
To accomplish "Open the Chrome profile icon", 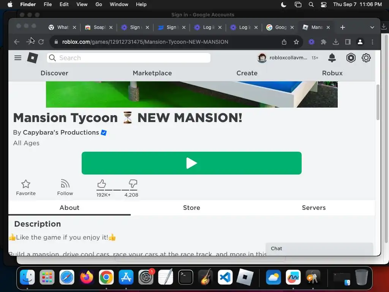I will click(360, 42).
